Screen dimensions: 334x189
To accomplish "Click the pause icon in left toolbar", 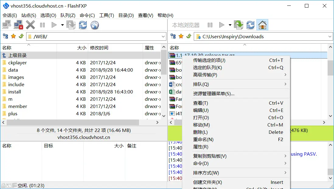I will point(42,25).
